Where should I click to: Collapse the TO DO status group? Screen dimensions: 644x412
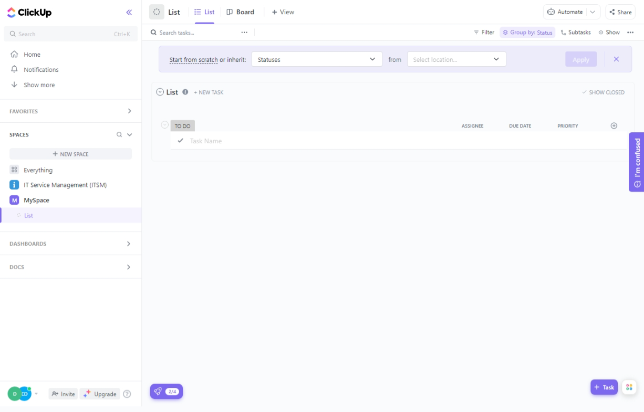point(164,125)
